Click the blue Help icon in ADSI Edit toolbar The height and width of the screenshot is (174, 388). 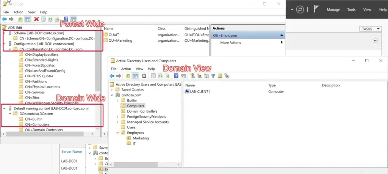pyautogui.click(x=66, y=19)
